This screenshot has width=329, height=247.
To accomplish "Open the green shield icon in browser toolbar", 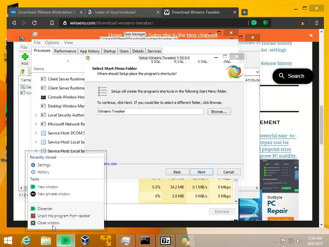I will coord(265,23).
